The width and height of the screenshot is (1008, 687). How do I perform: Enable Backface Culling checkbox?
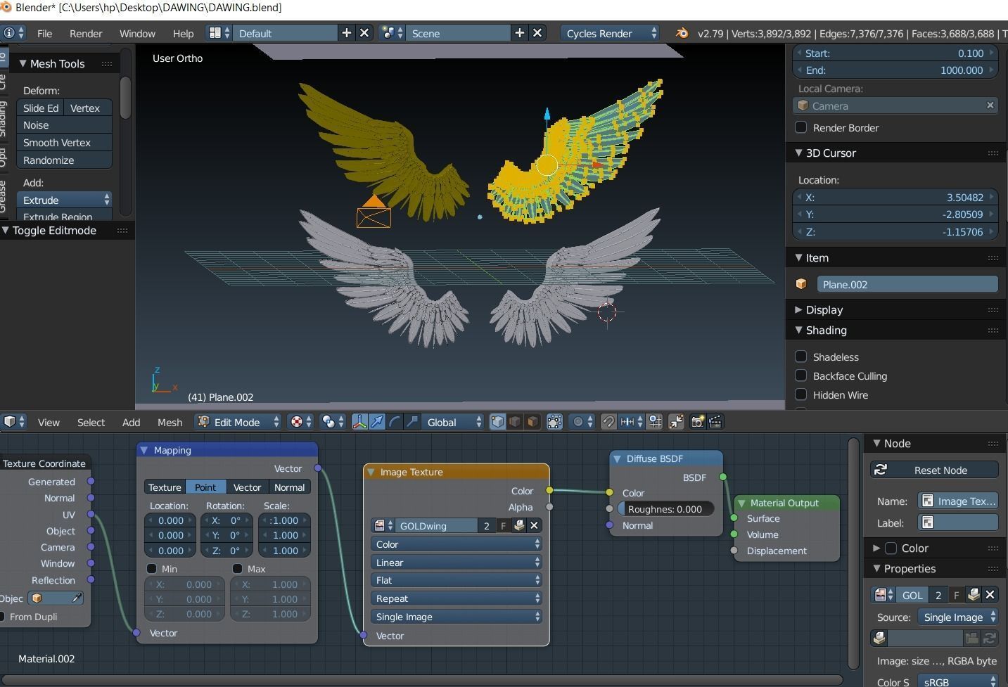800,375
